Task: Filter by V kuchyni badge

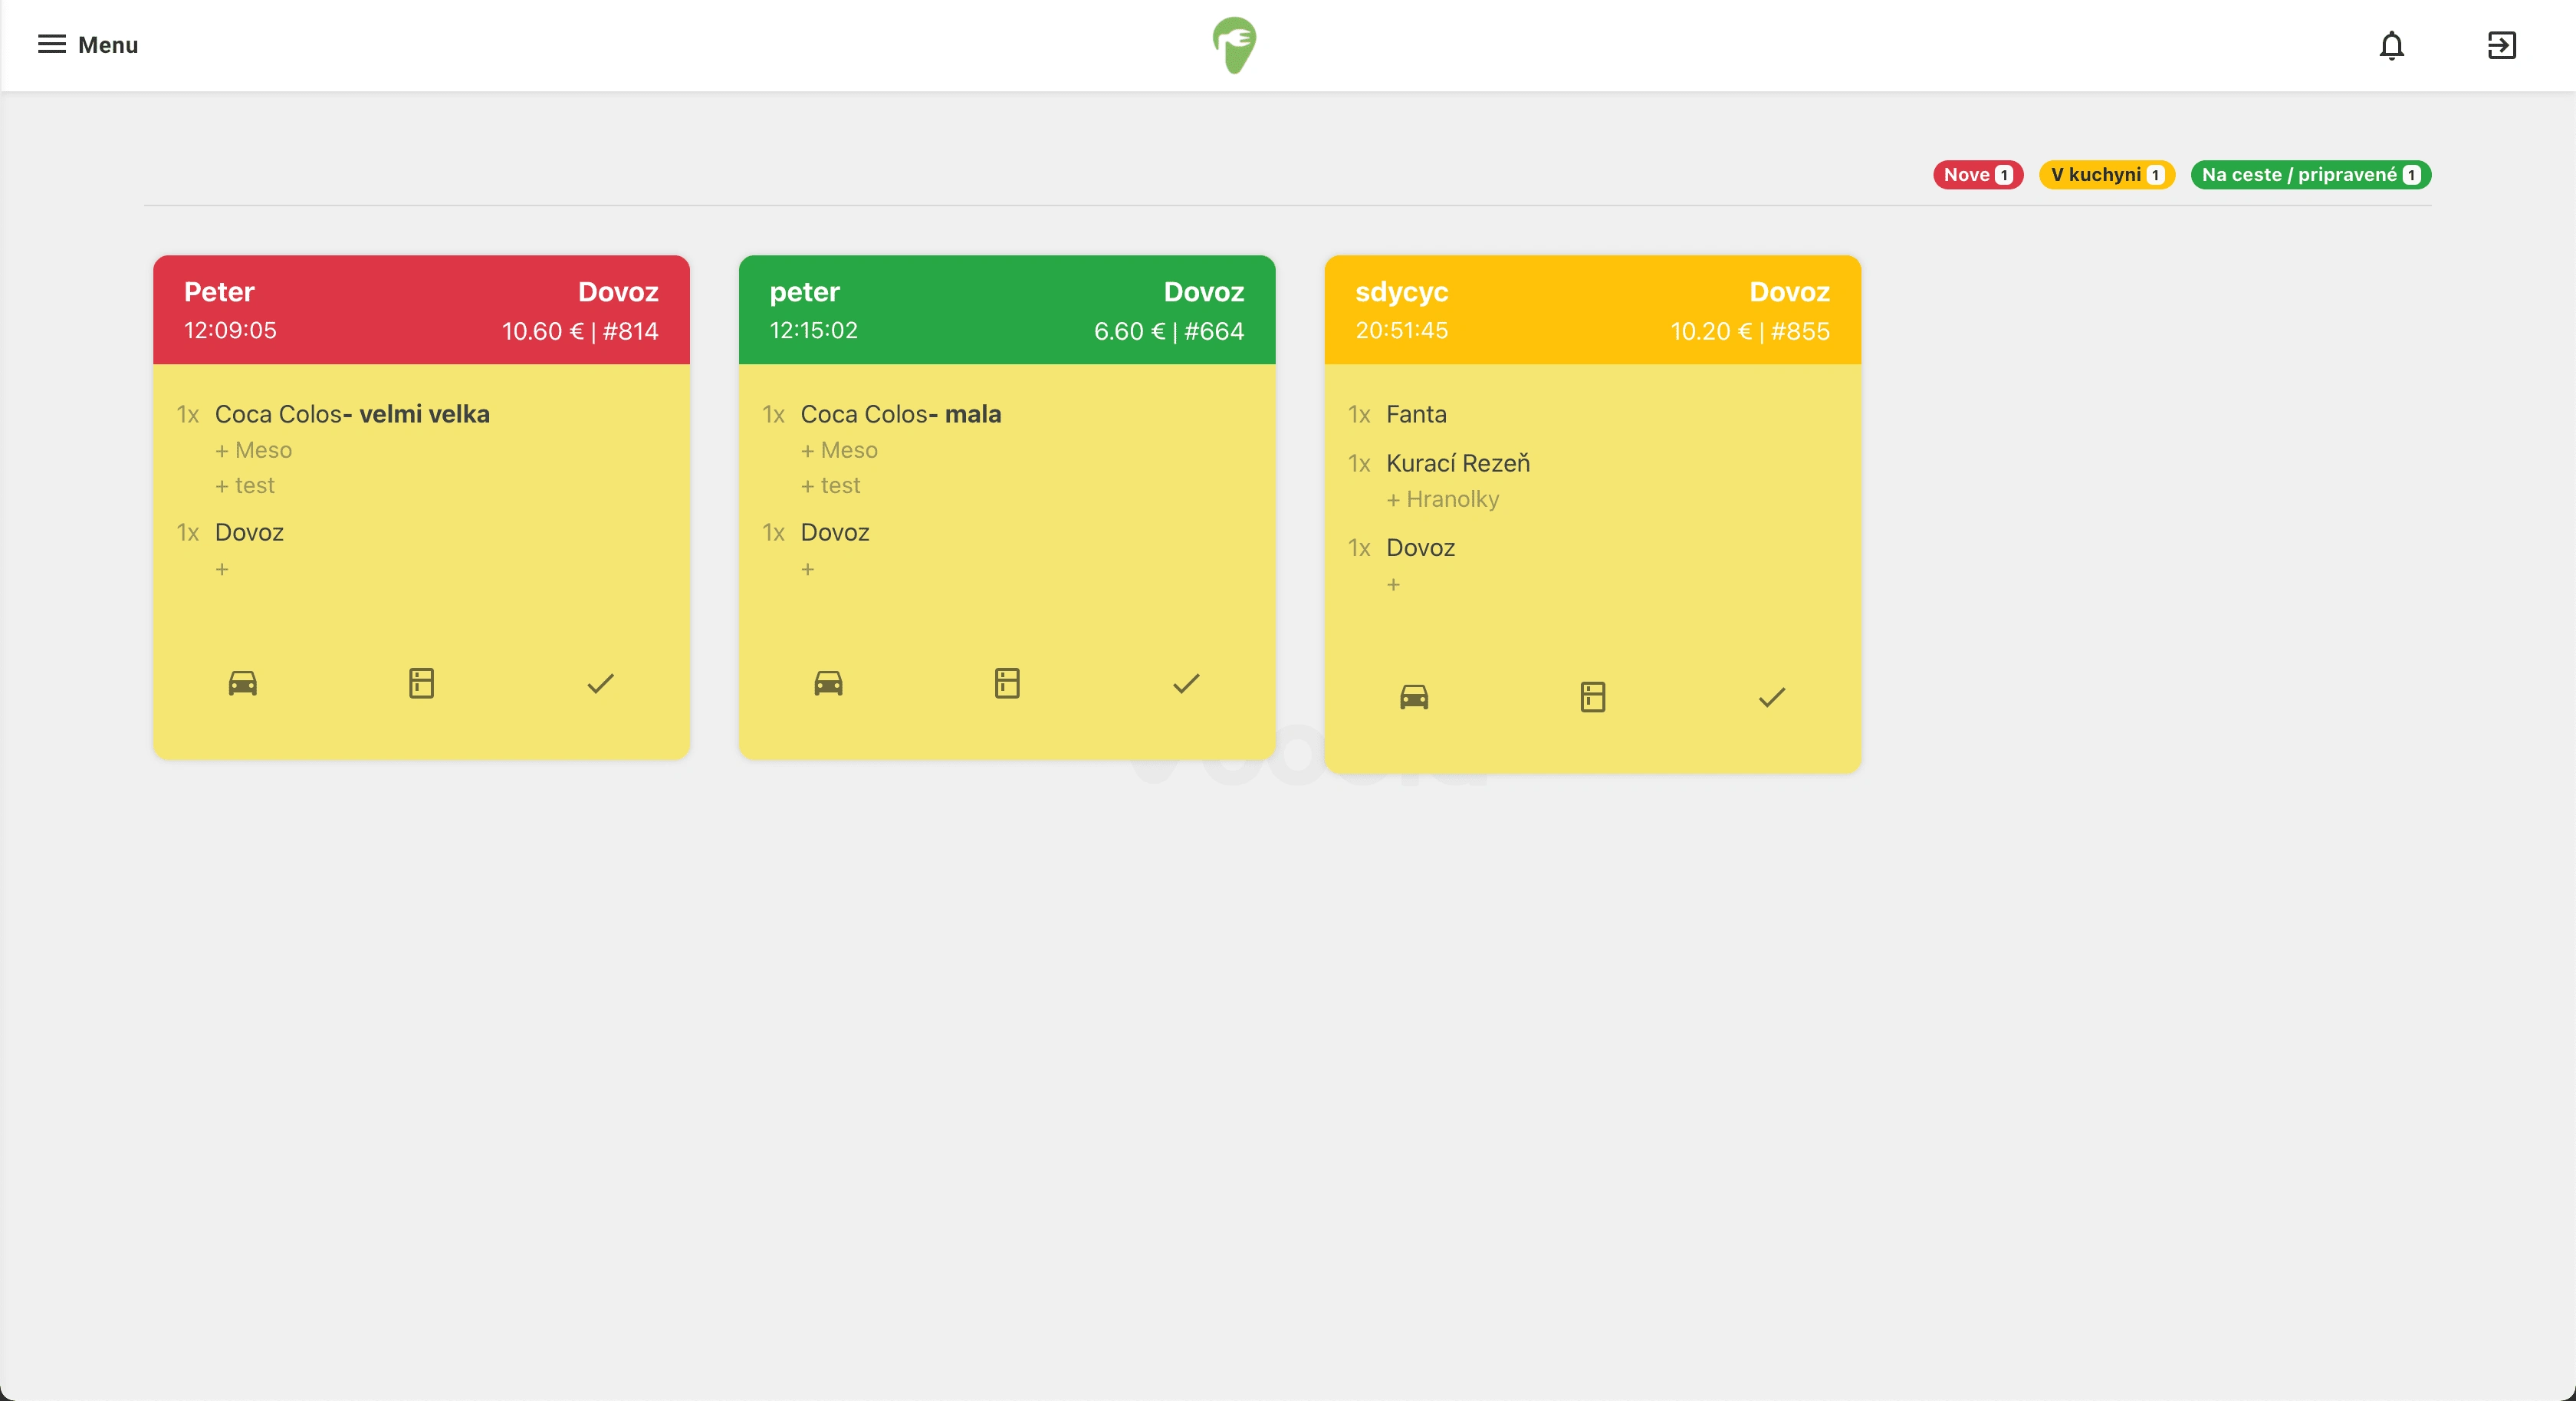Action: 2106,175
